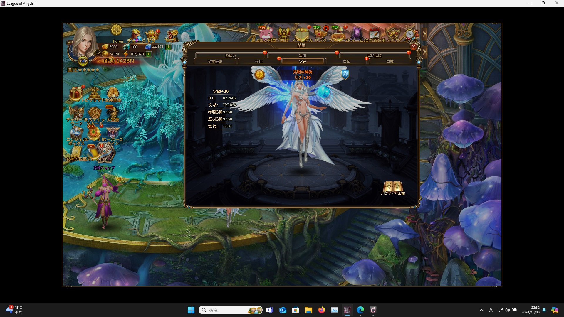Click the golden wing badge above hero
Image resolution: width=564 pixels, height=317 pixels.
260,75
